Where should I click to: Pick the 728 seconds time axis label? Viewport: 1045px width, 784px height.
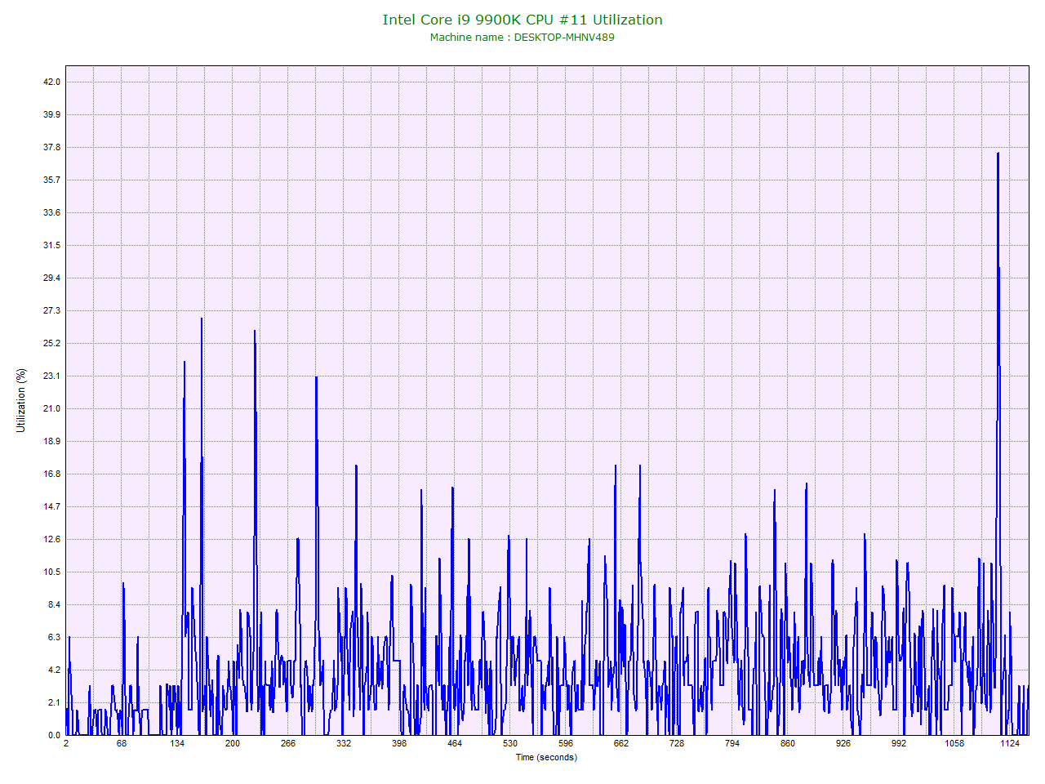677,743
